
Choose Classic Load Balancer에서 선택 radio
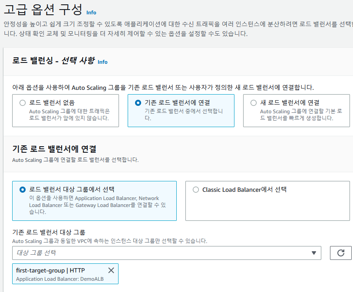coord(196,190)
